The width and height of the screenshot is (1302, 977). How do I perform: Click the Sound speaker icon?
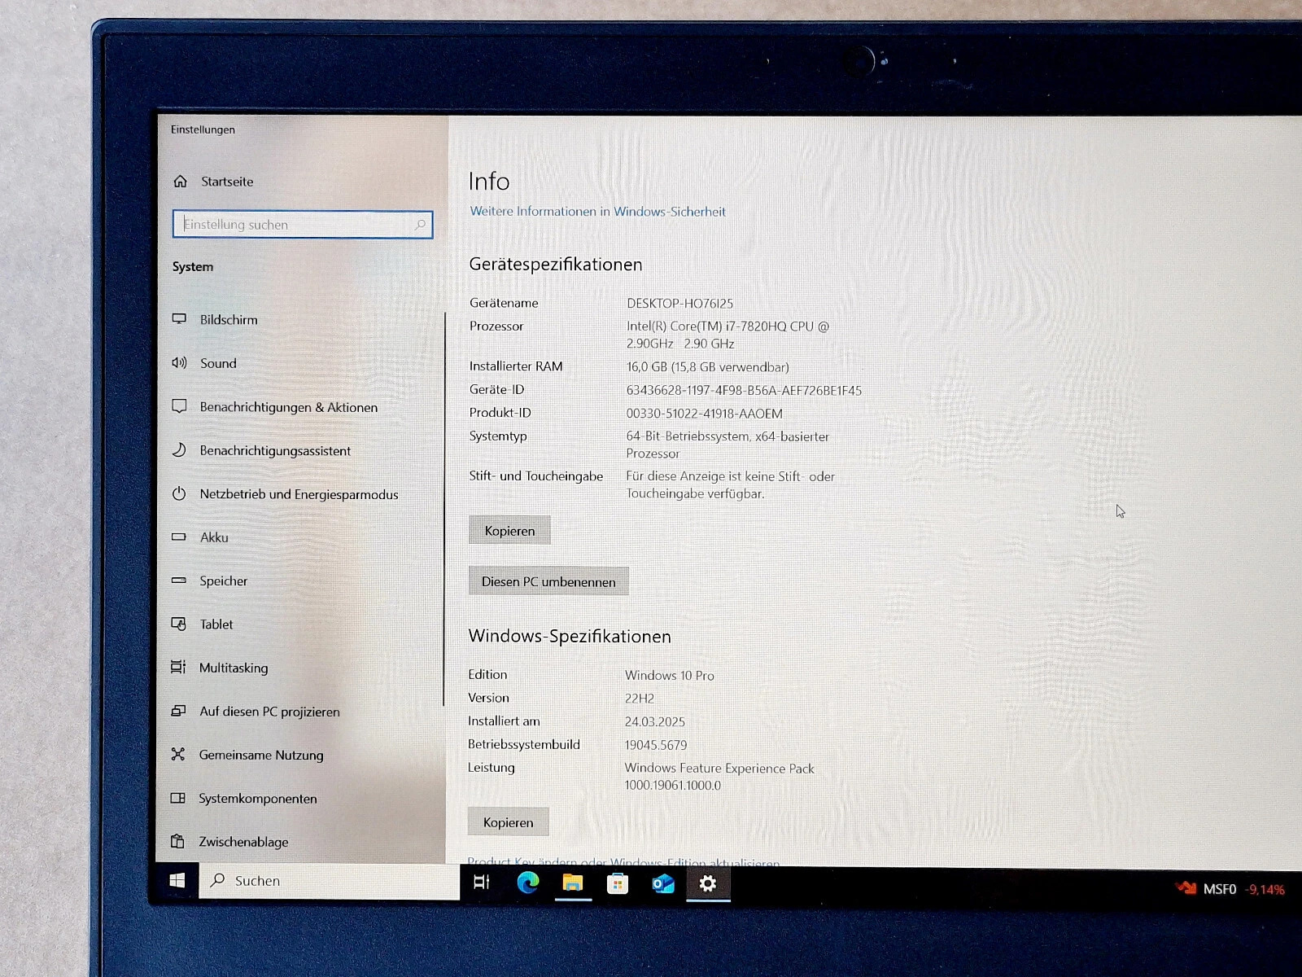(179, 363)
